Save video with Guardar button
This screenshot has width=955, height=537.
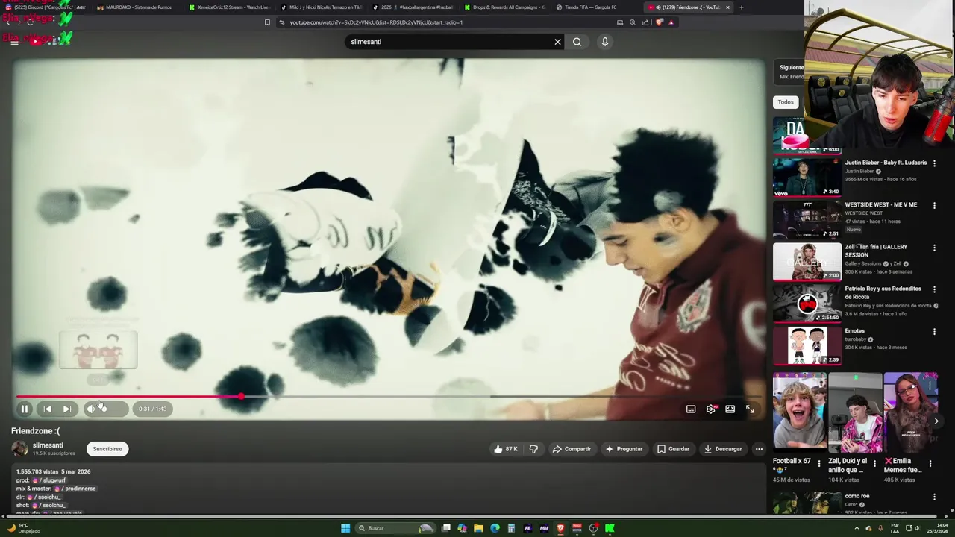pos(673,449)
